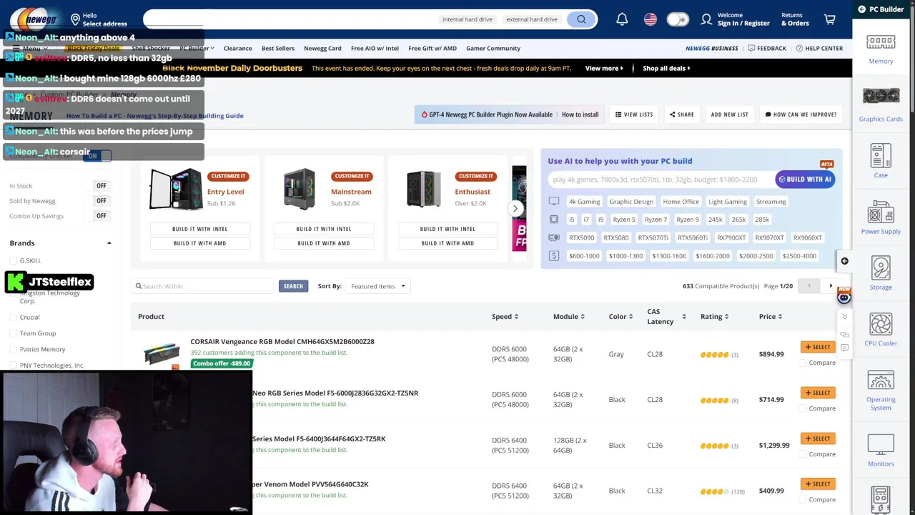The width and height of the screenshot is (915, 515).
Task: Collapse the Brands filter section
Action: pos(109,243)
